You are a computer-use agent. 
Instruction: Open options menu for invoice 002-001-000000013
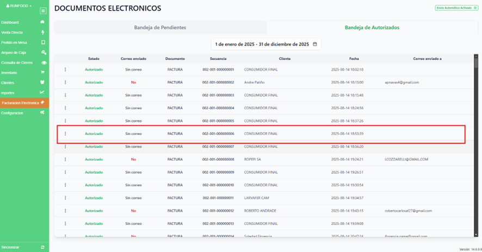[65, 224]
